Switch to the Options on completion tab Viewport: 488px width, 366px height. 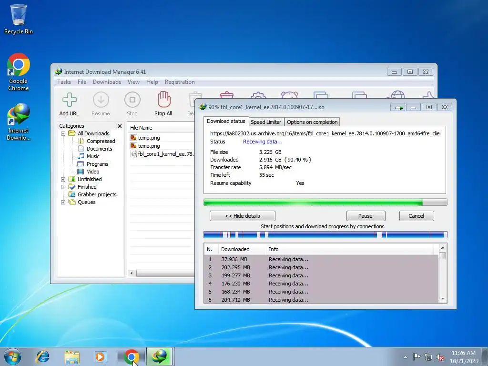312,122
